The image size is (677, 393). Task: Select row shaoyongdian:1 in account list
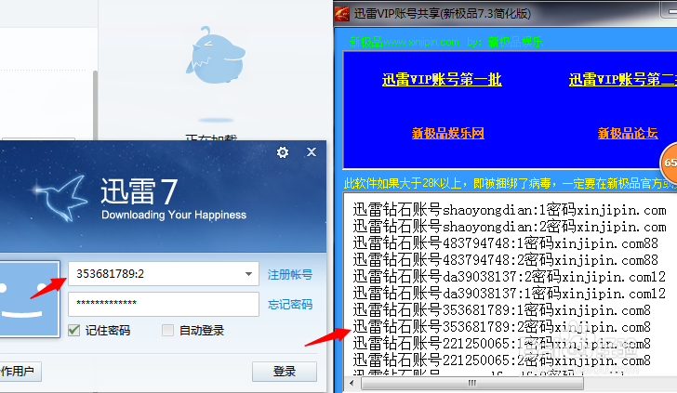click(x=510, y=210)
